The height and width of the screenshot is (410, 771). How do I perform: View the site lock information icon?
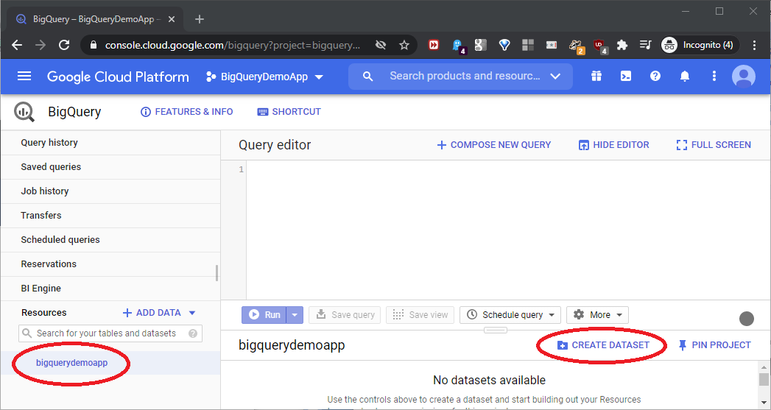click(94, 45)
